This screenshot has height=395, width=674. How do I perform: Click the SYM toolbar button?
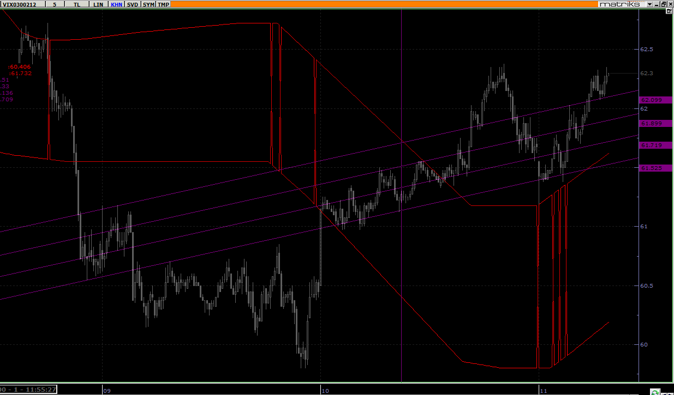(148, 4)
